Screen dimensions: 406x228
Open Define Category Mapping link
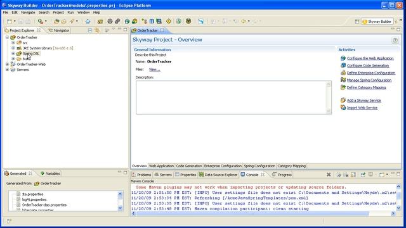[x=367, y=87]
